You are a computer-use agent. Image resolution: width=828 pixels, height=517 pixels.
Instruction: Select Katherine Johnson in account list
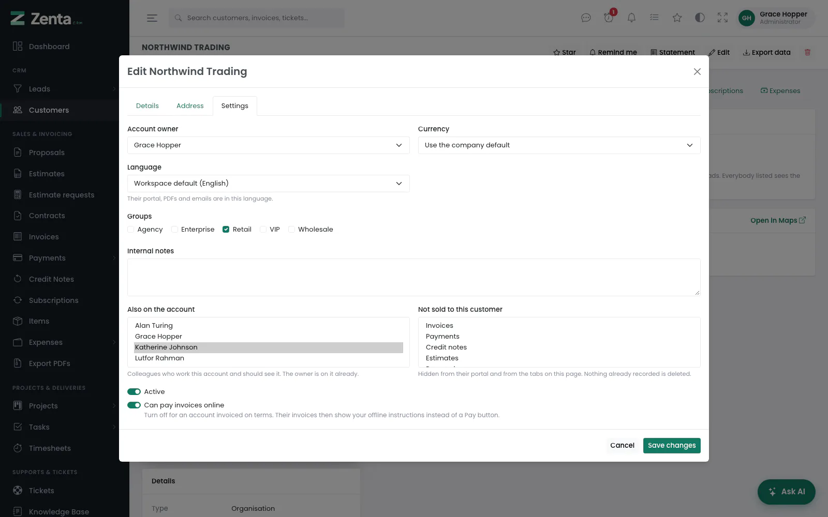pos(269,347)
